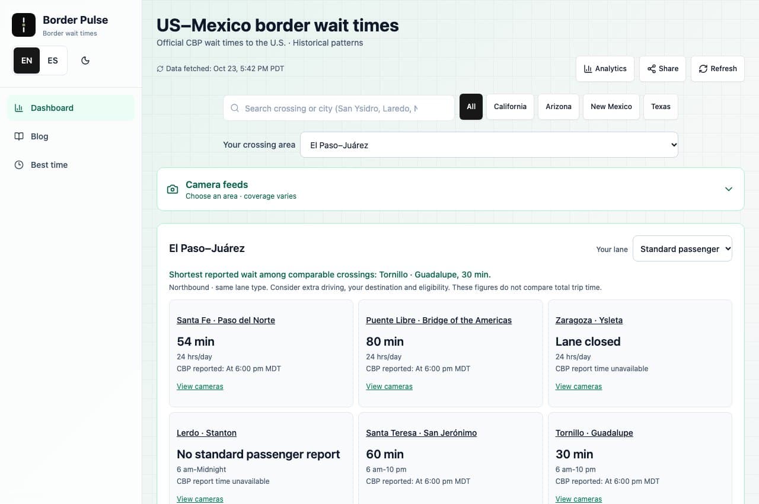Expand the Camera feeds section chevron
The width and height of the screenshot is (759, 504).
point(729,189)
